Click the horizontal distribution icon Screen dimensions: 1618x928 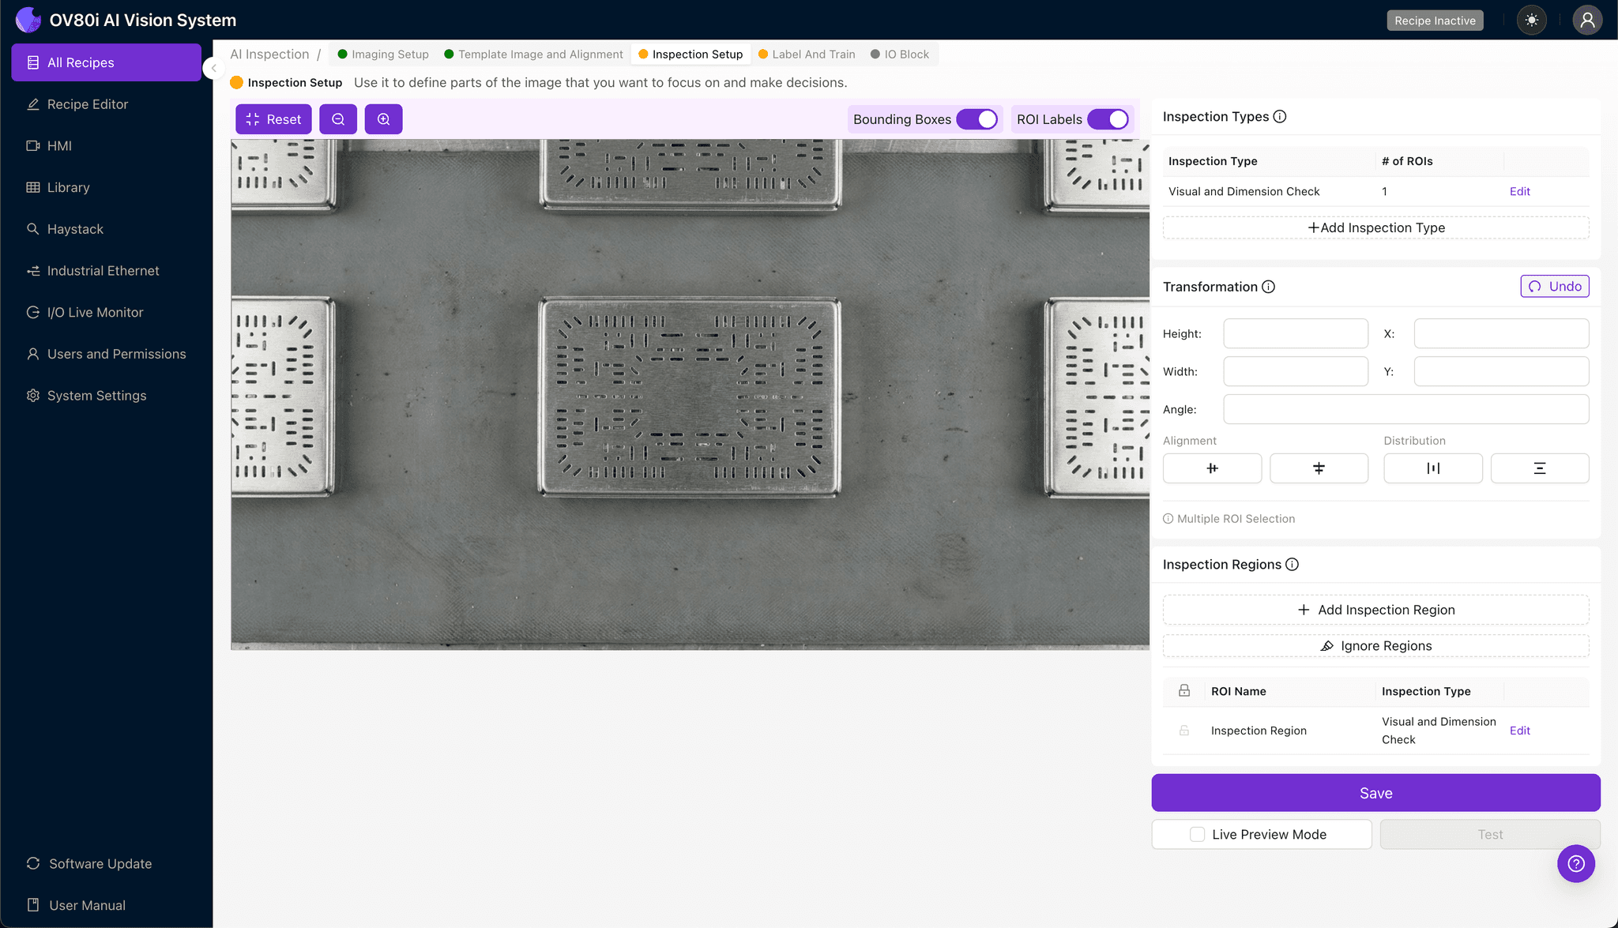click(x=1432, y=468)
